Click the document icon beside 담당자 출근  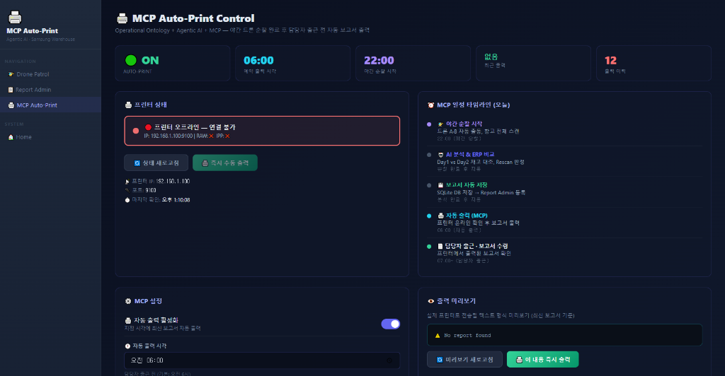tap(440, 245)
